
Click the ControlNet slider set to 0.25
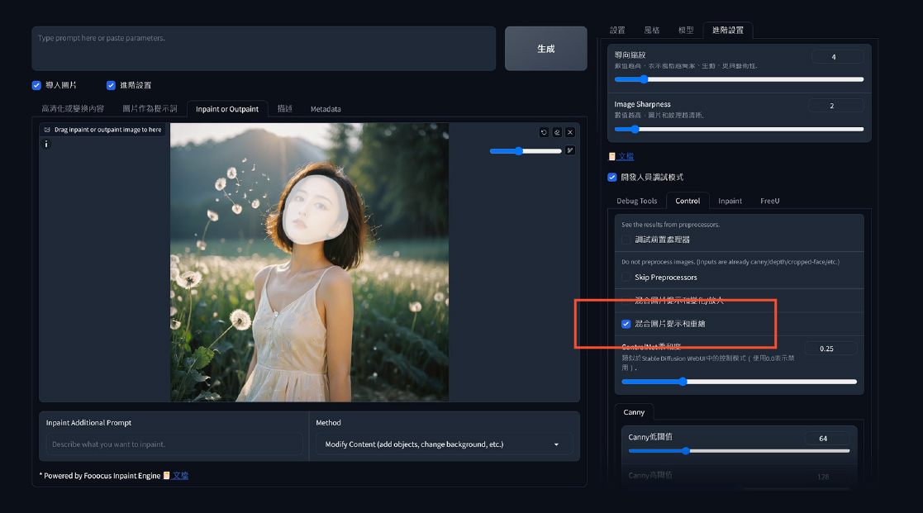739,382
